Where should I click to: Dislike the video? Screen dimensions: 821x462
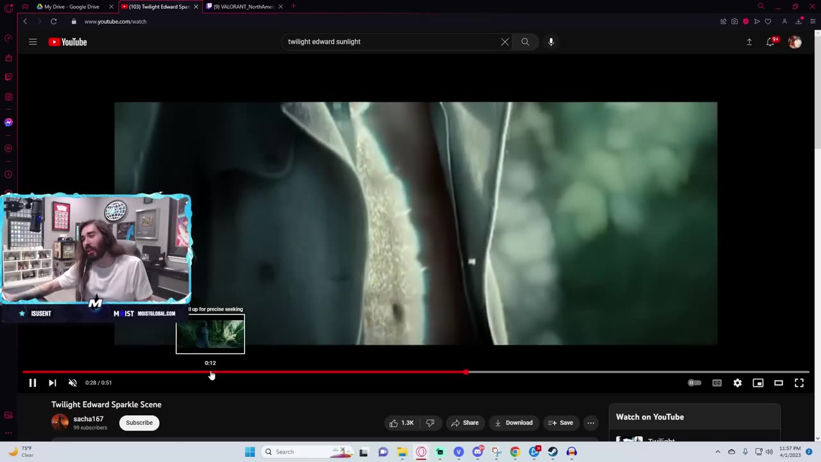430,423
